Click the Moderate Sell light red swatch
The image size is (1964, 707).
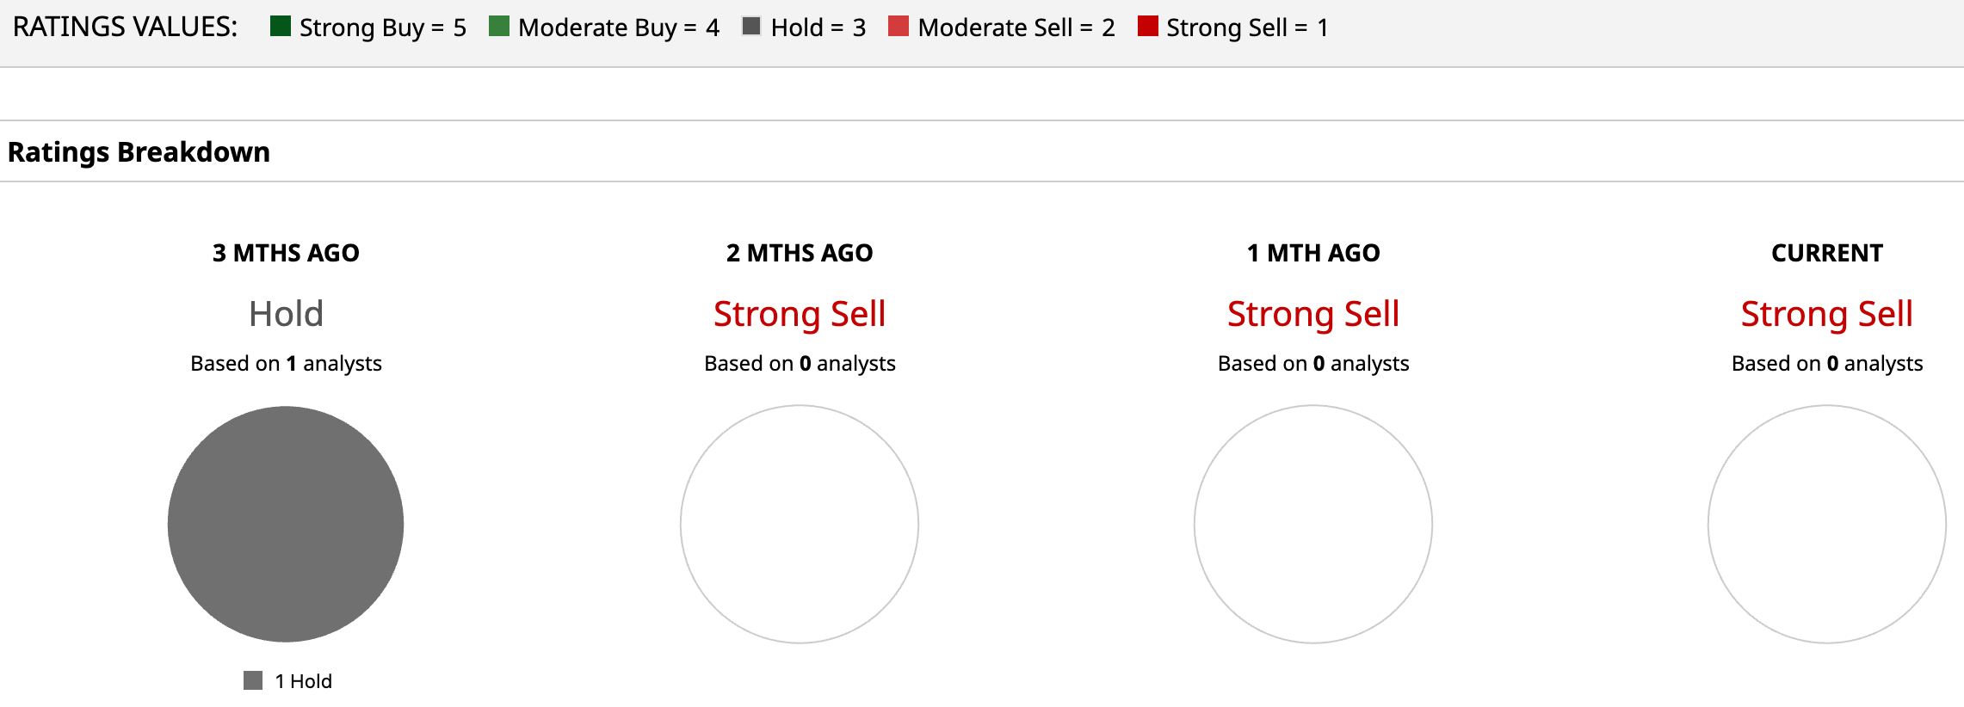click(x=899, y=27)
